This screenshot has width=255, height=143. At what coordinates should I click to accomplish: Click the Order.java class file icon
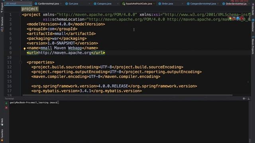[x=160, y=4]
